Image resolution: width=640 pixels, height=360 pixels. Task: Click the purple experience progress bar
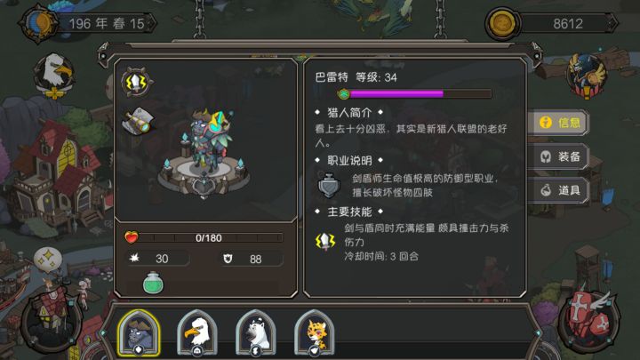point(415,94)
